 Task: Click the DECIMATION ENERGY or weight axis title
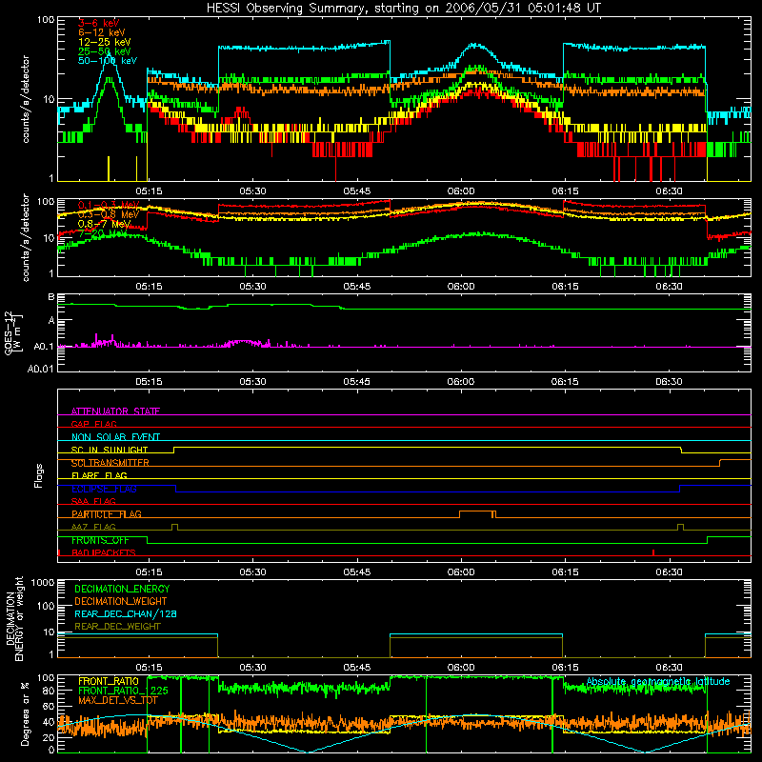pos(14,619)
